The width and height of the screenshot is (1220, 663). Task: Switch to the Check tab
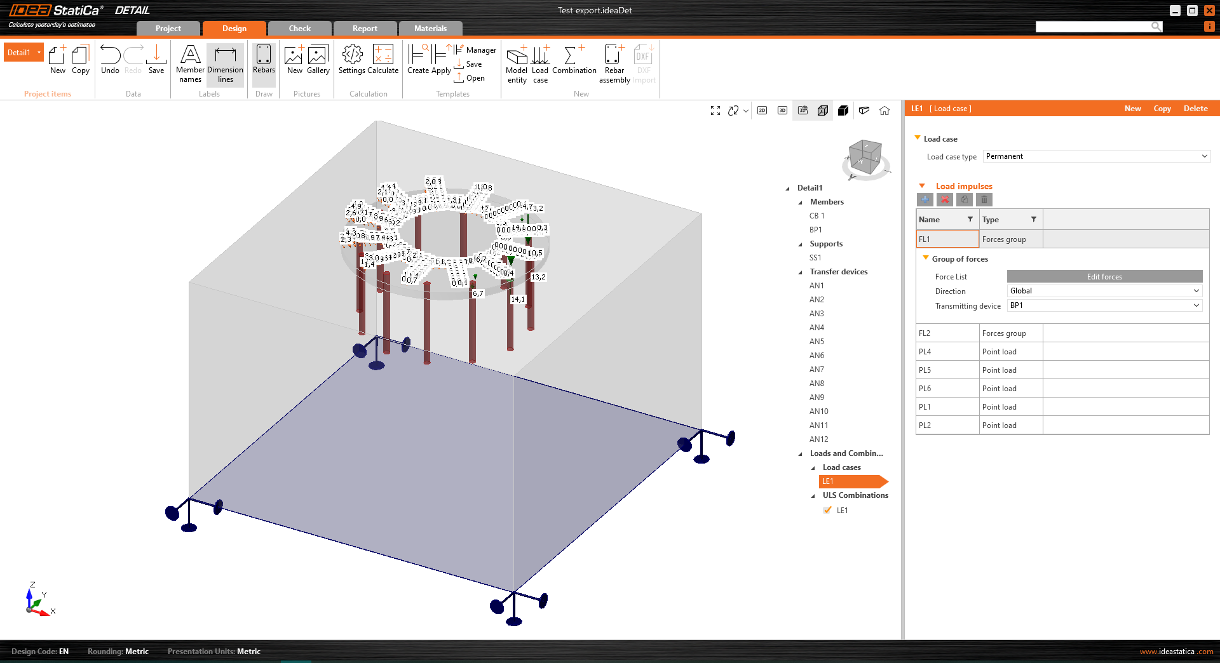point(299,29)
